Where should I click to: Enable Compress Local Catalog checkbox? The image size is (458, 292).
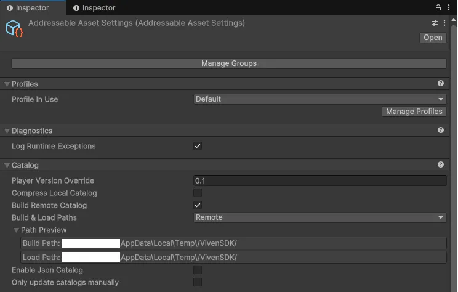[198, 193]
